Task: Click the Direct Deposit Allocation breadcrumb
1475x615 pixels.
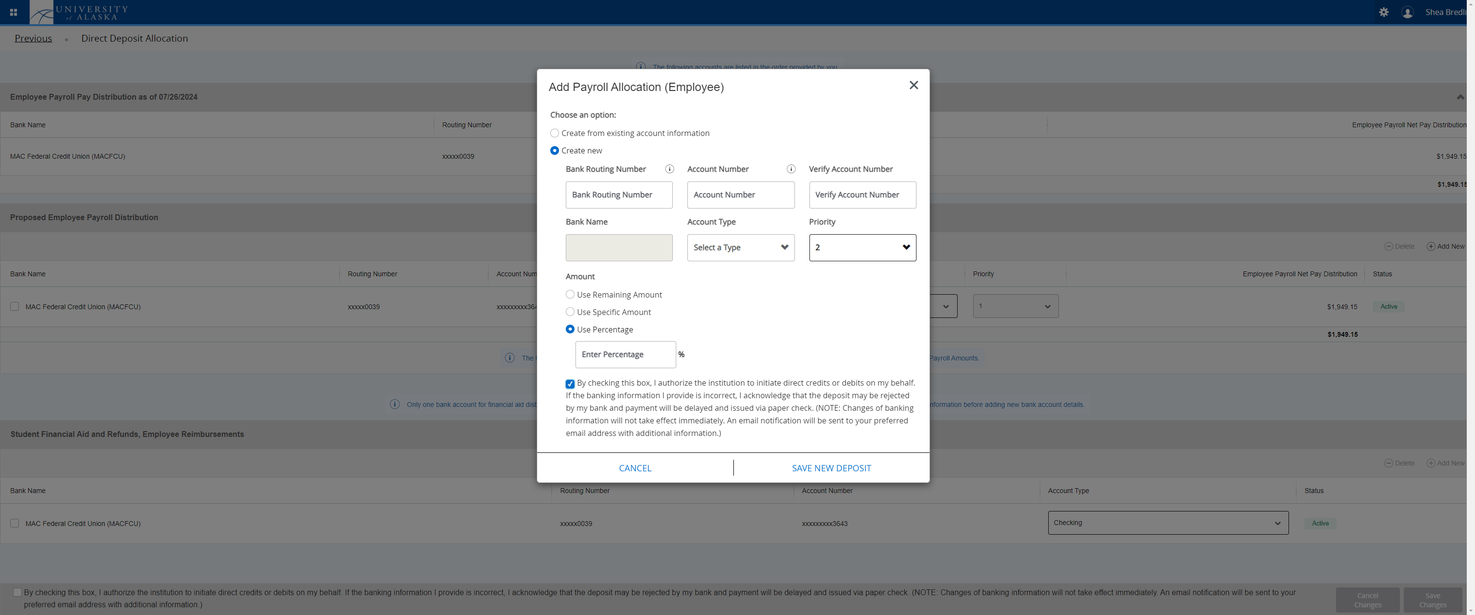Action: tap(135, 38)
